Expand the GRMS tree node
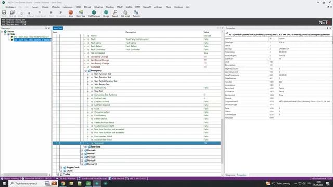 (61, 171)
